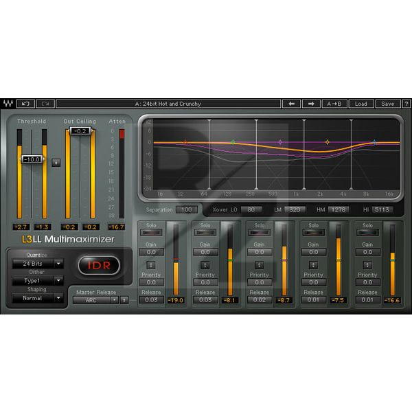412x412 pixels.
Task: Click the HI crossover field 5113
Action: pyautogui.click(x=382, y=209)
